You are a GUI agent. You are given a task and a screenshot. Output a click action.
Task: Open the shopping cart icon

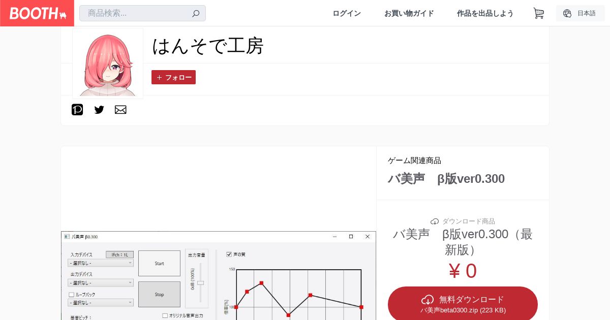point(538,13)
